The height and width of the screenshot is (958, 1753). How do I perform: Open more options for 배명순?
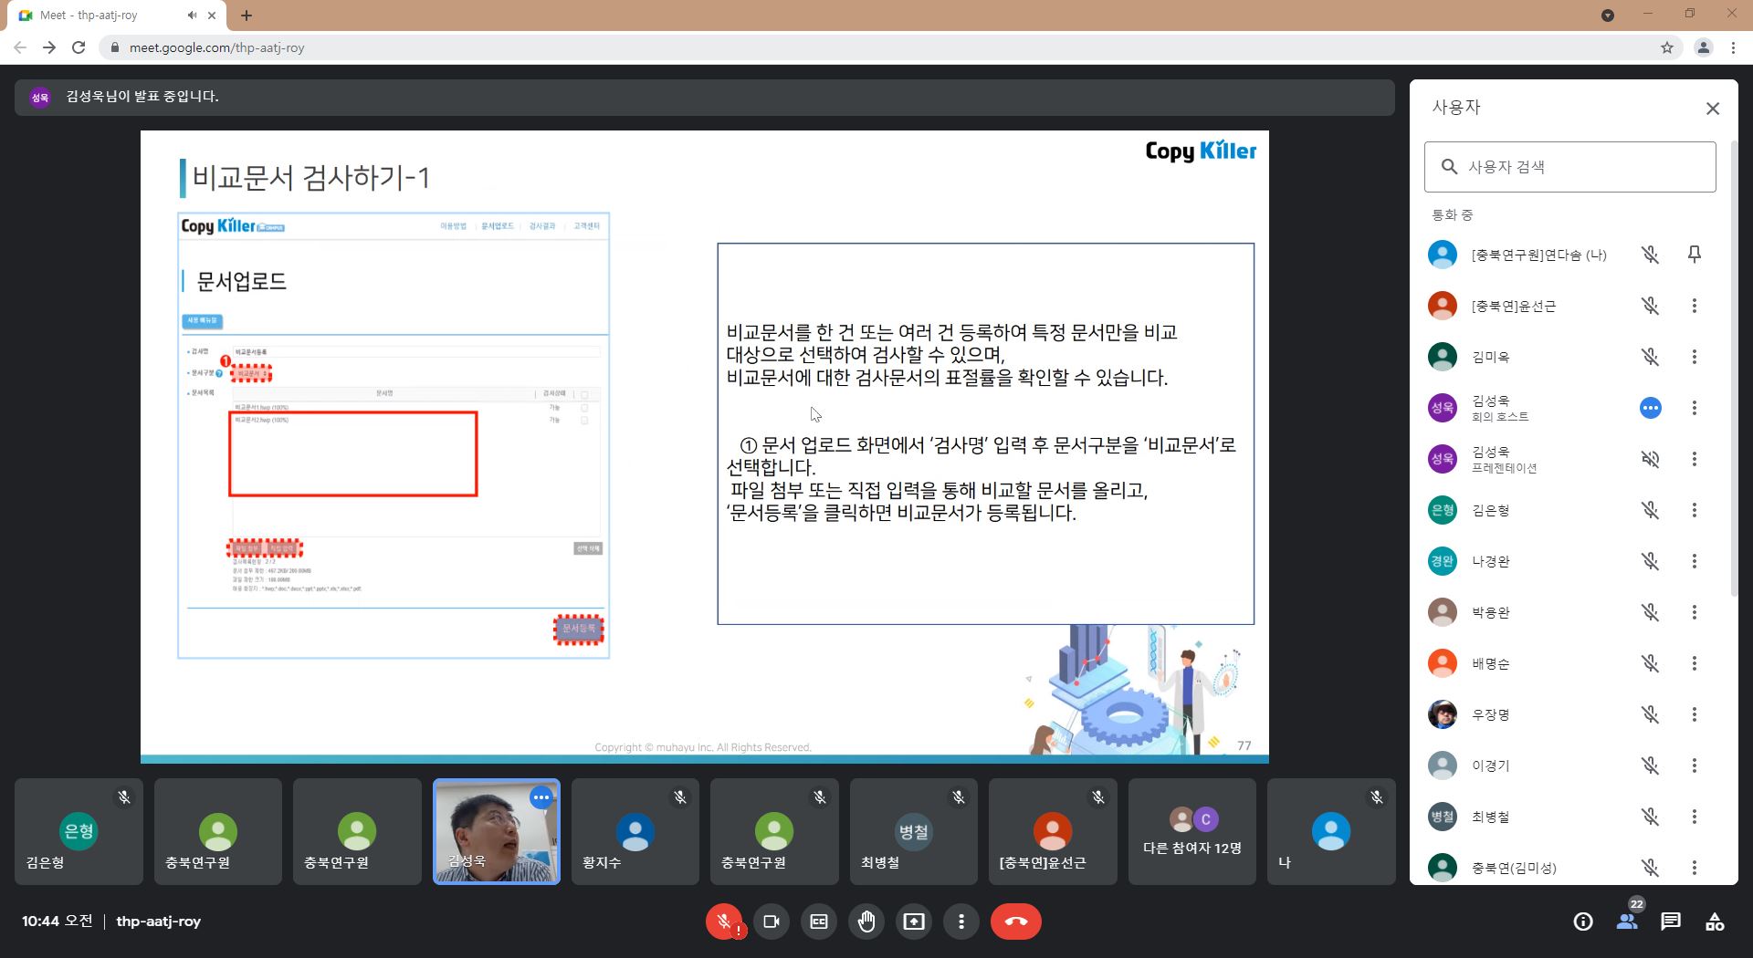click(x=1695, y=663)
